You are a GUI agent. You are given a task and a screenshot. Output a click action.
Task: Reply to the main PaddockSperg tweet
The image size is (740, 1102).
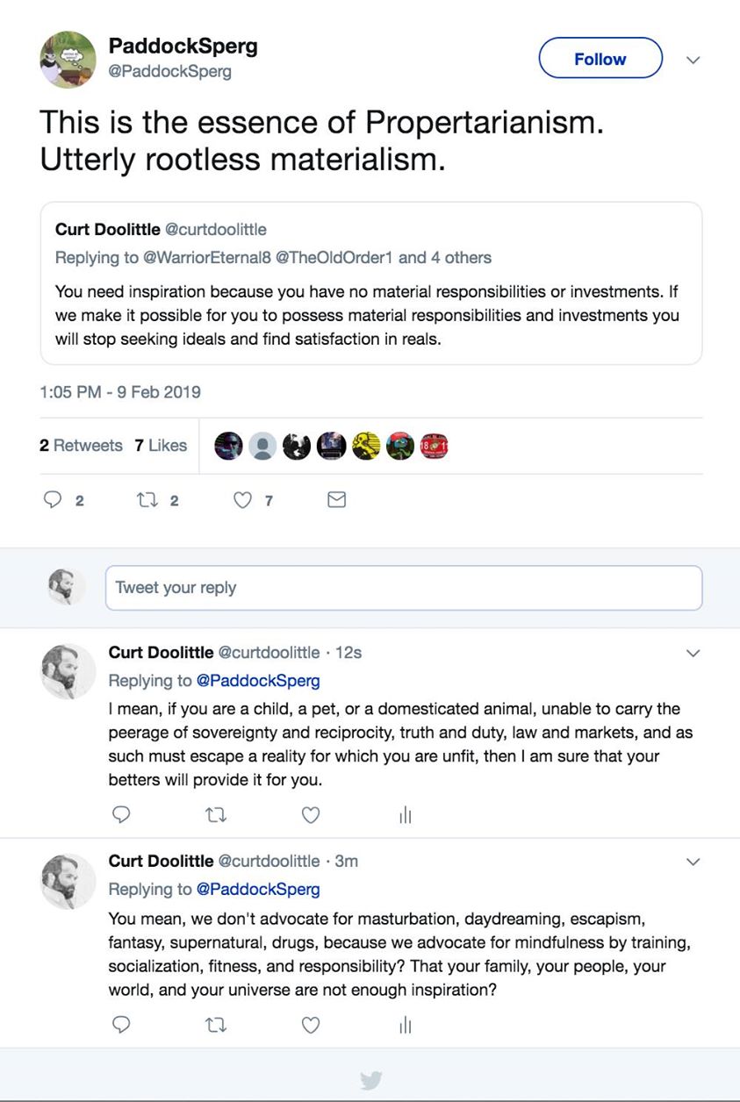53,500
